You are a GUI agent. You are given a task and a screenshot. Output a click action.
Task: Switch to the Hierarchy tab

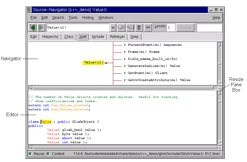pyautogui.click(x=50, y=37)
